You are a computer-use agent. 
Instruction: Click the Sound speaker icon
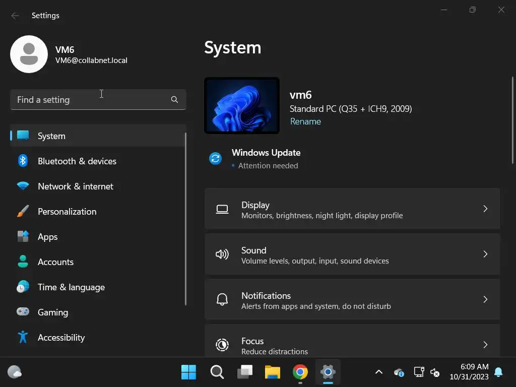tap(222, 254)
